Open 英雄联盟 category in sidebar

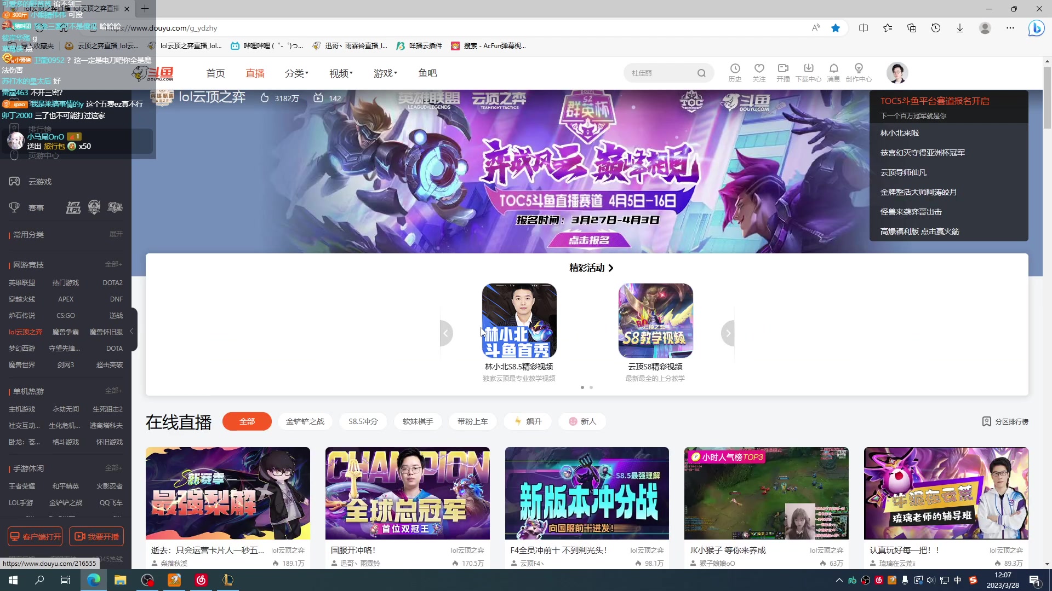[22, 283]
